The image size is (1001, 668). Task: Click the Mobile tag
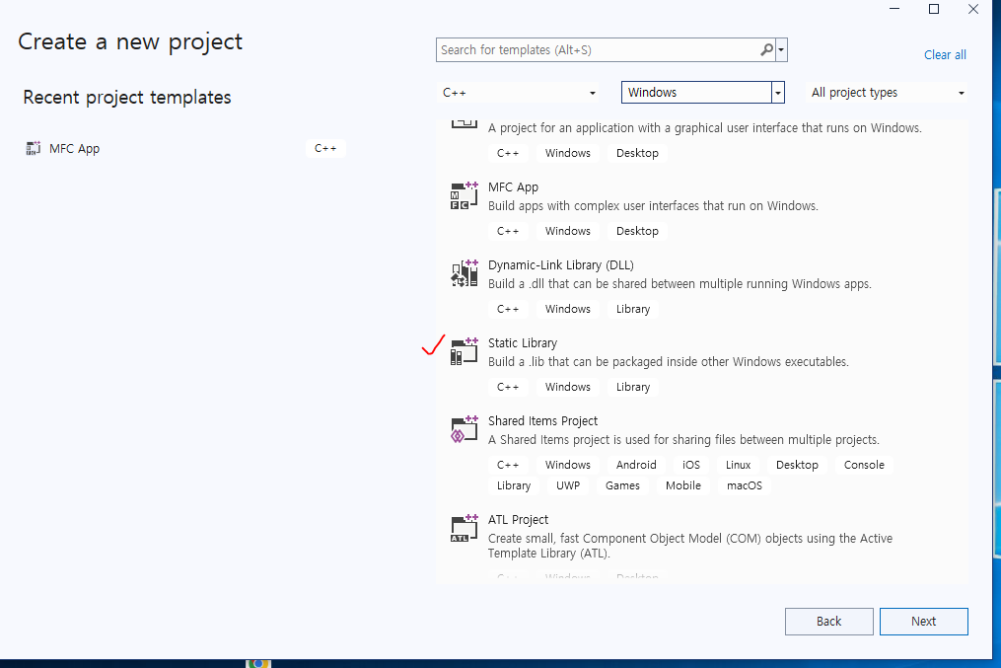click(683, 485)
